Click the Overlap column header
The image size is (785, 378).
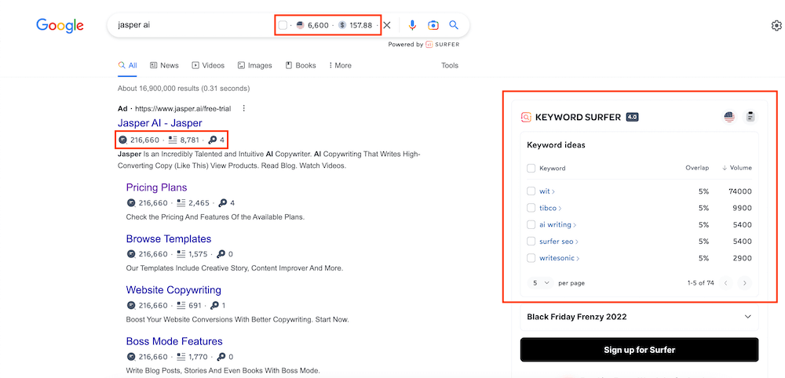coord(697,168)
